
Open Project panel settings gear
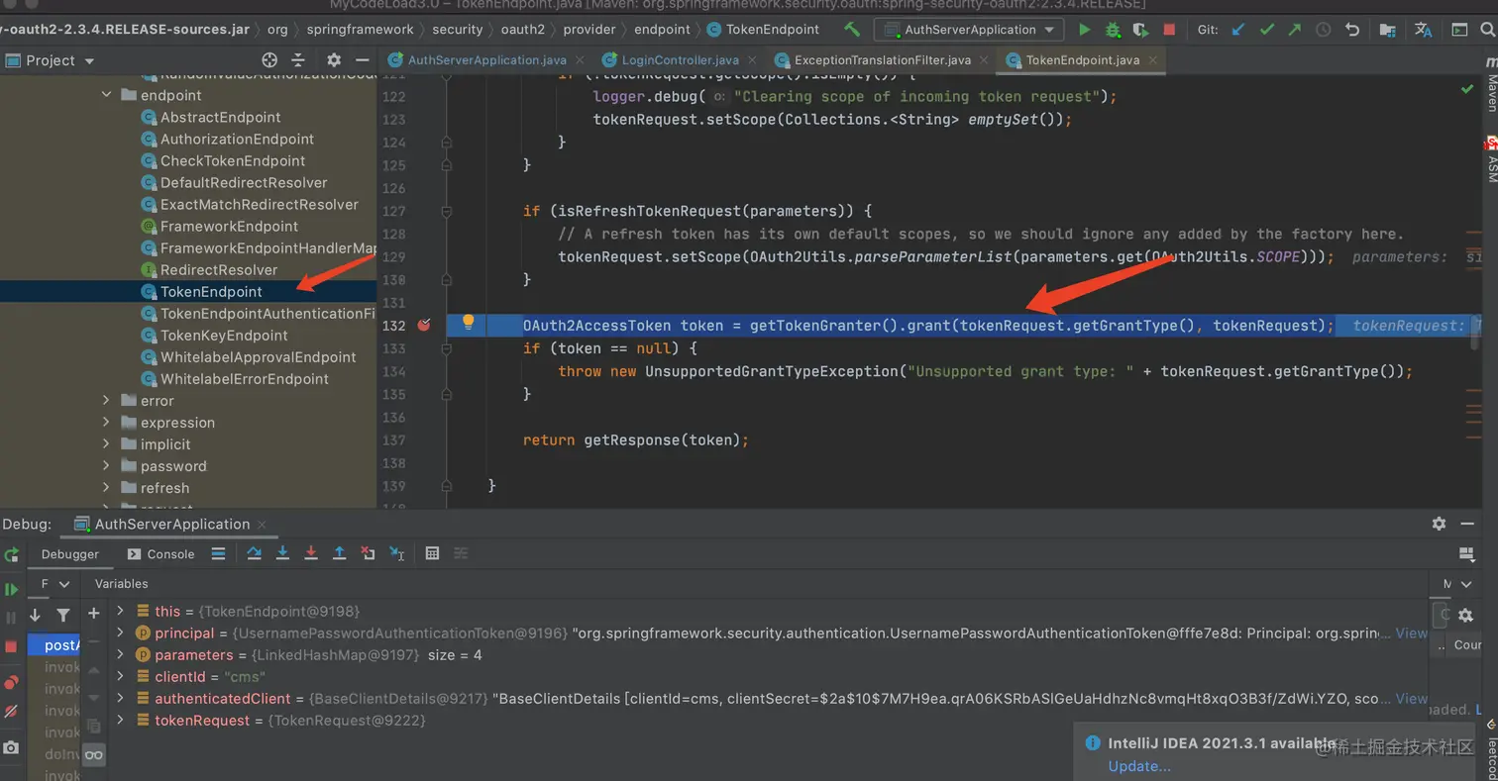[334, 60]
